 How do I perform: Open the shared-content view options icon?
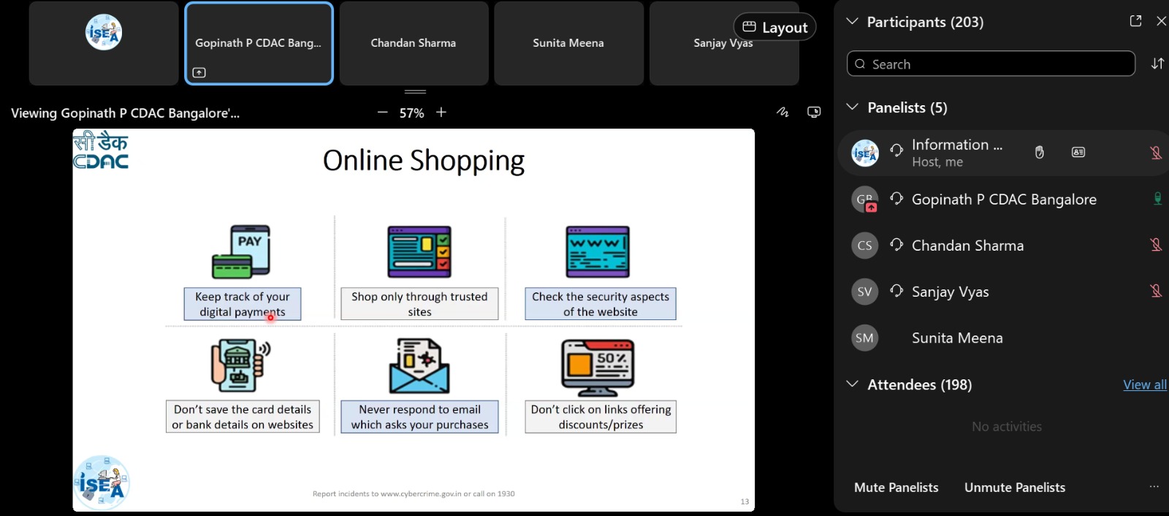point(814,112)
